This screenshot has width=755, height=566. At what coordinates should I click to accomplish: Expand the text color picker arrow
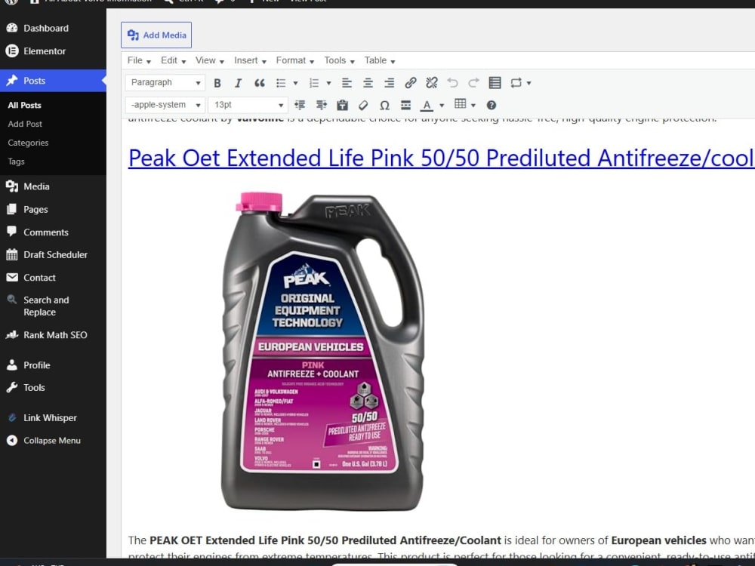tap(442, 106)
